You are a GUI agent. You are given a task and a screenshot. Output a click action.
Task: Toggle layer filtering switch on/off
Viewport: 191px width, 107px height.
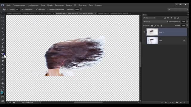pos(188,18)
